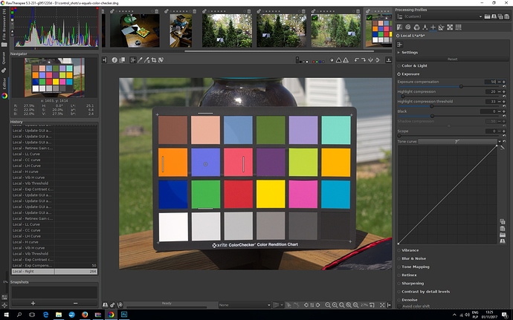
Task: Rotate image right
Action: tap(364, 60)
